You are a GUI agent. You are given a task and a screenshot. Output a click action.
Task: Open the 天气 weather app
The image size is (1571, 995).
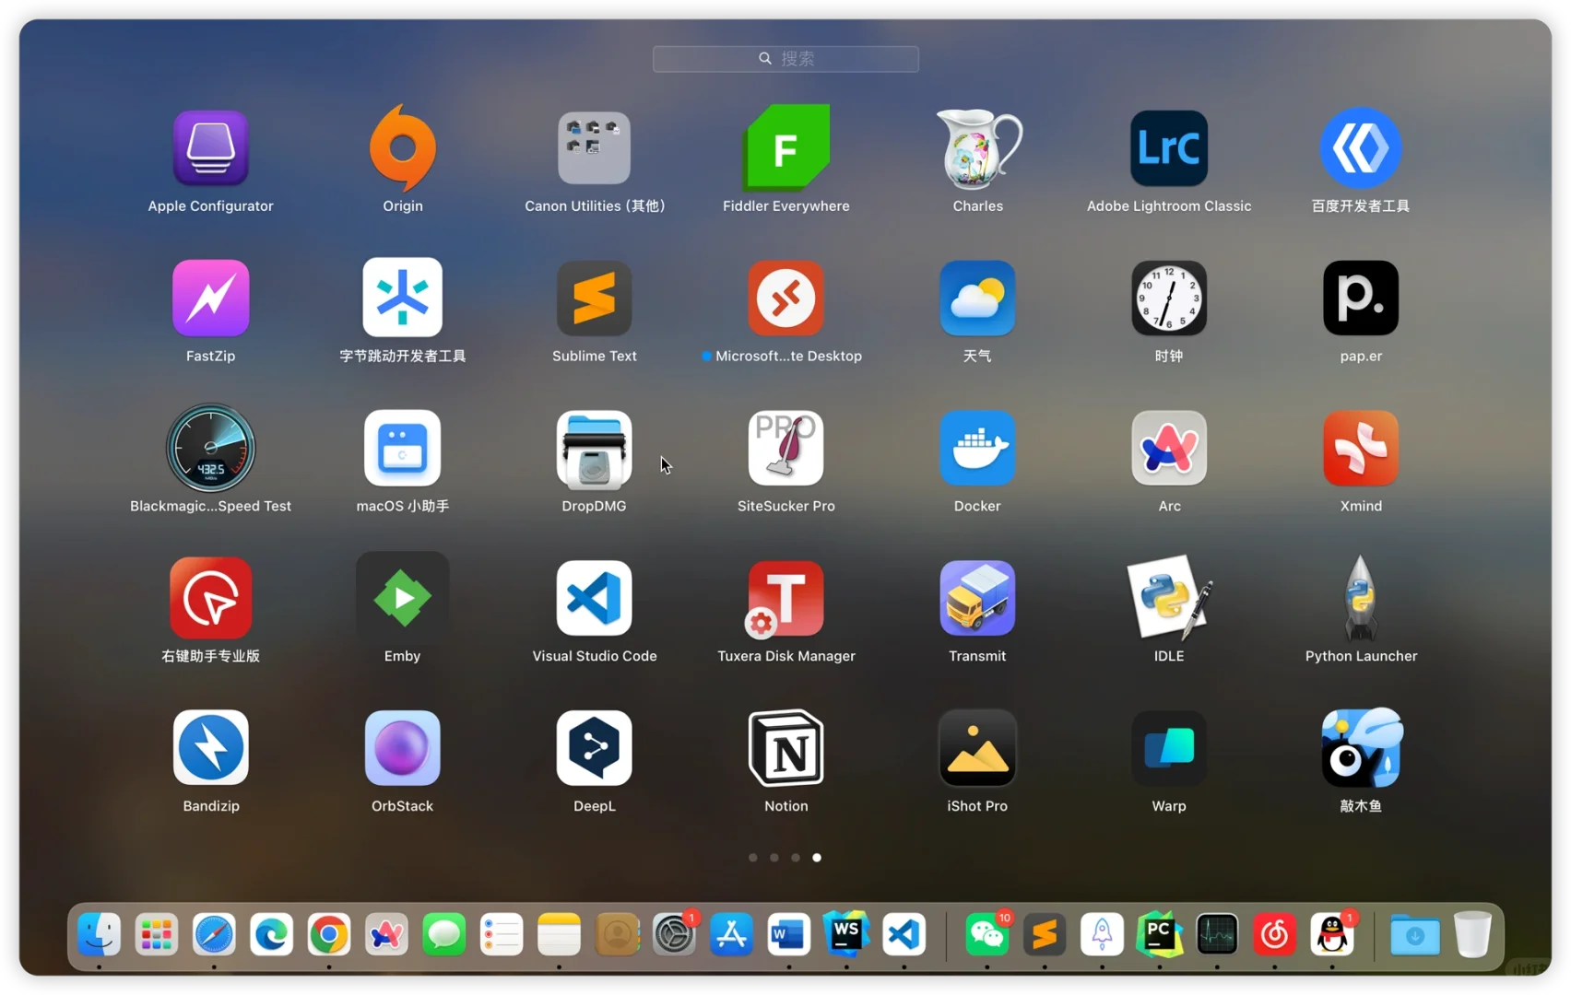pyautogui.click(x=978, y=298)
